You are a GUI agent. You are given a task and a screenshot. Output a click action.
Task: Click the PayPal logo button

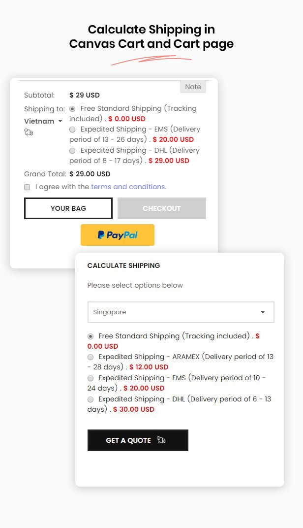click(x=118, y=235)
